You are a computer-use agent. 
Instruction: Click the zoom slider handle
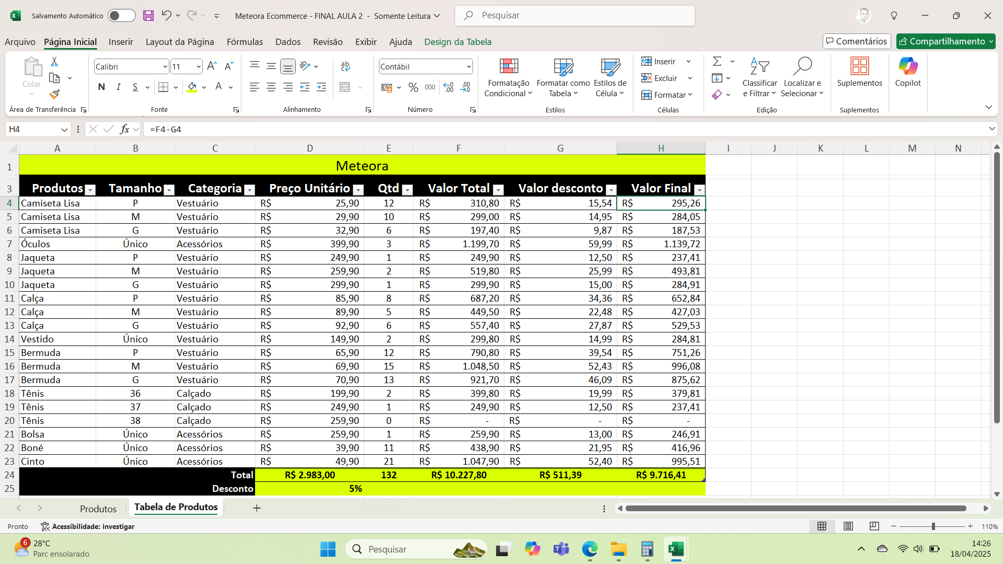coord(933,526)
